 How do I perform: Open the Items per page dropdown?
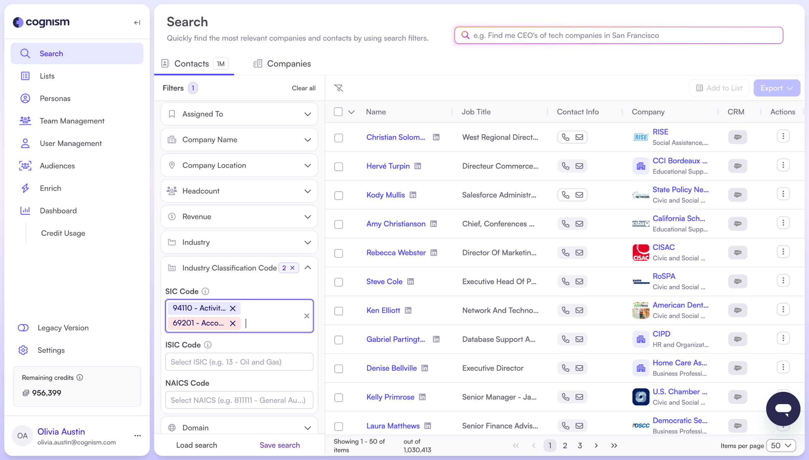[781, 445]
